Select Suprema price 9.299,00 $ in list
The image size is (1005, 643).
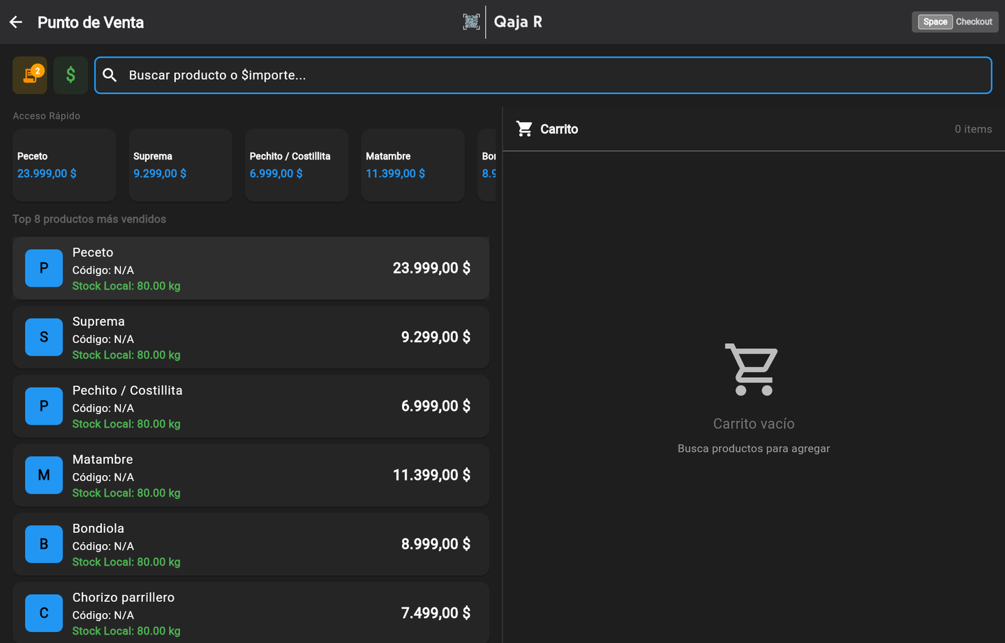435,337
